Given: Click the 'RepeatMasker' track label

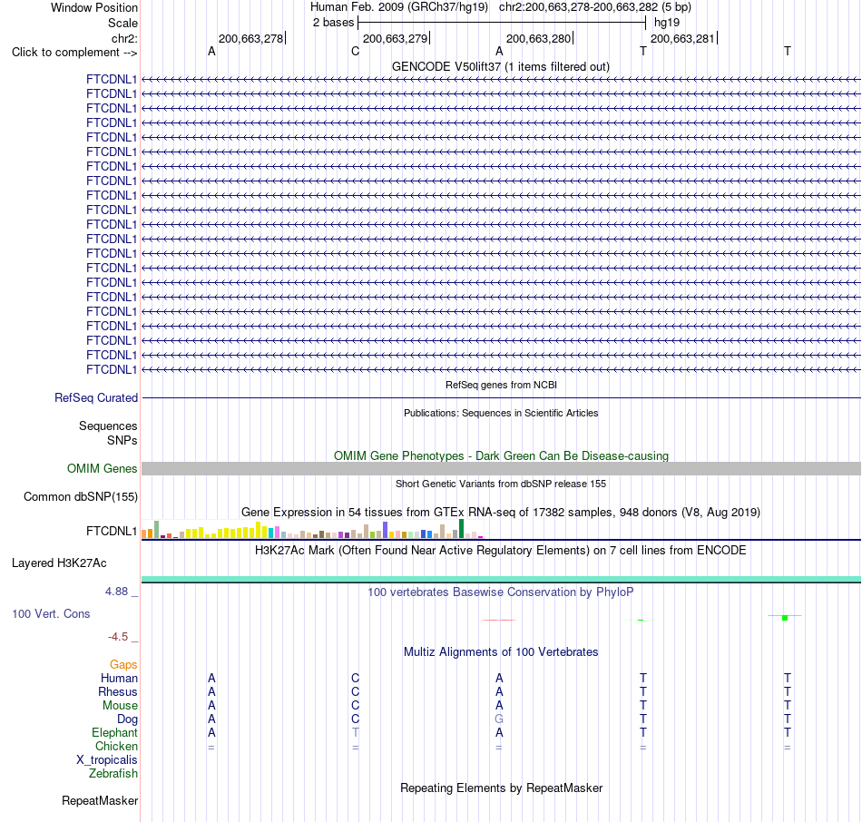Looking at the screenshot, I should coord(100,800).
